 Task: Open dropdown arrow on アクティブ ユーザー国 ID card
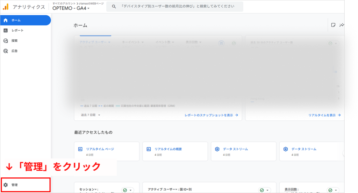point(267,190)
